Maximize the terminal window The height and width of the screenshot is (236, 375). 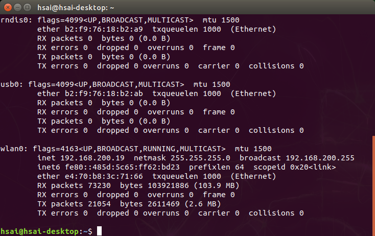click(28, 8)
